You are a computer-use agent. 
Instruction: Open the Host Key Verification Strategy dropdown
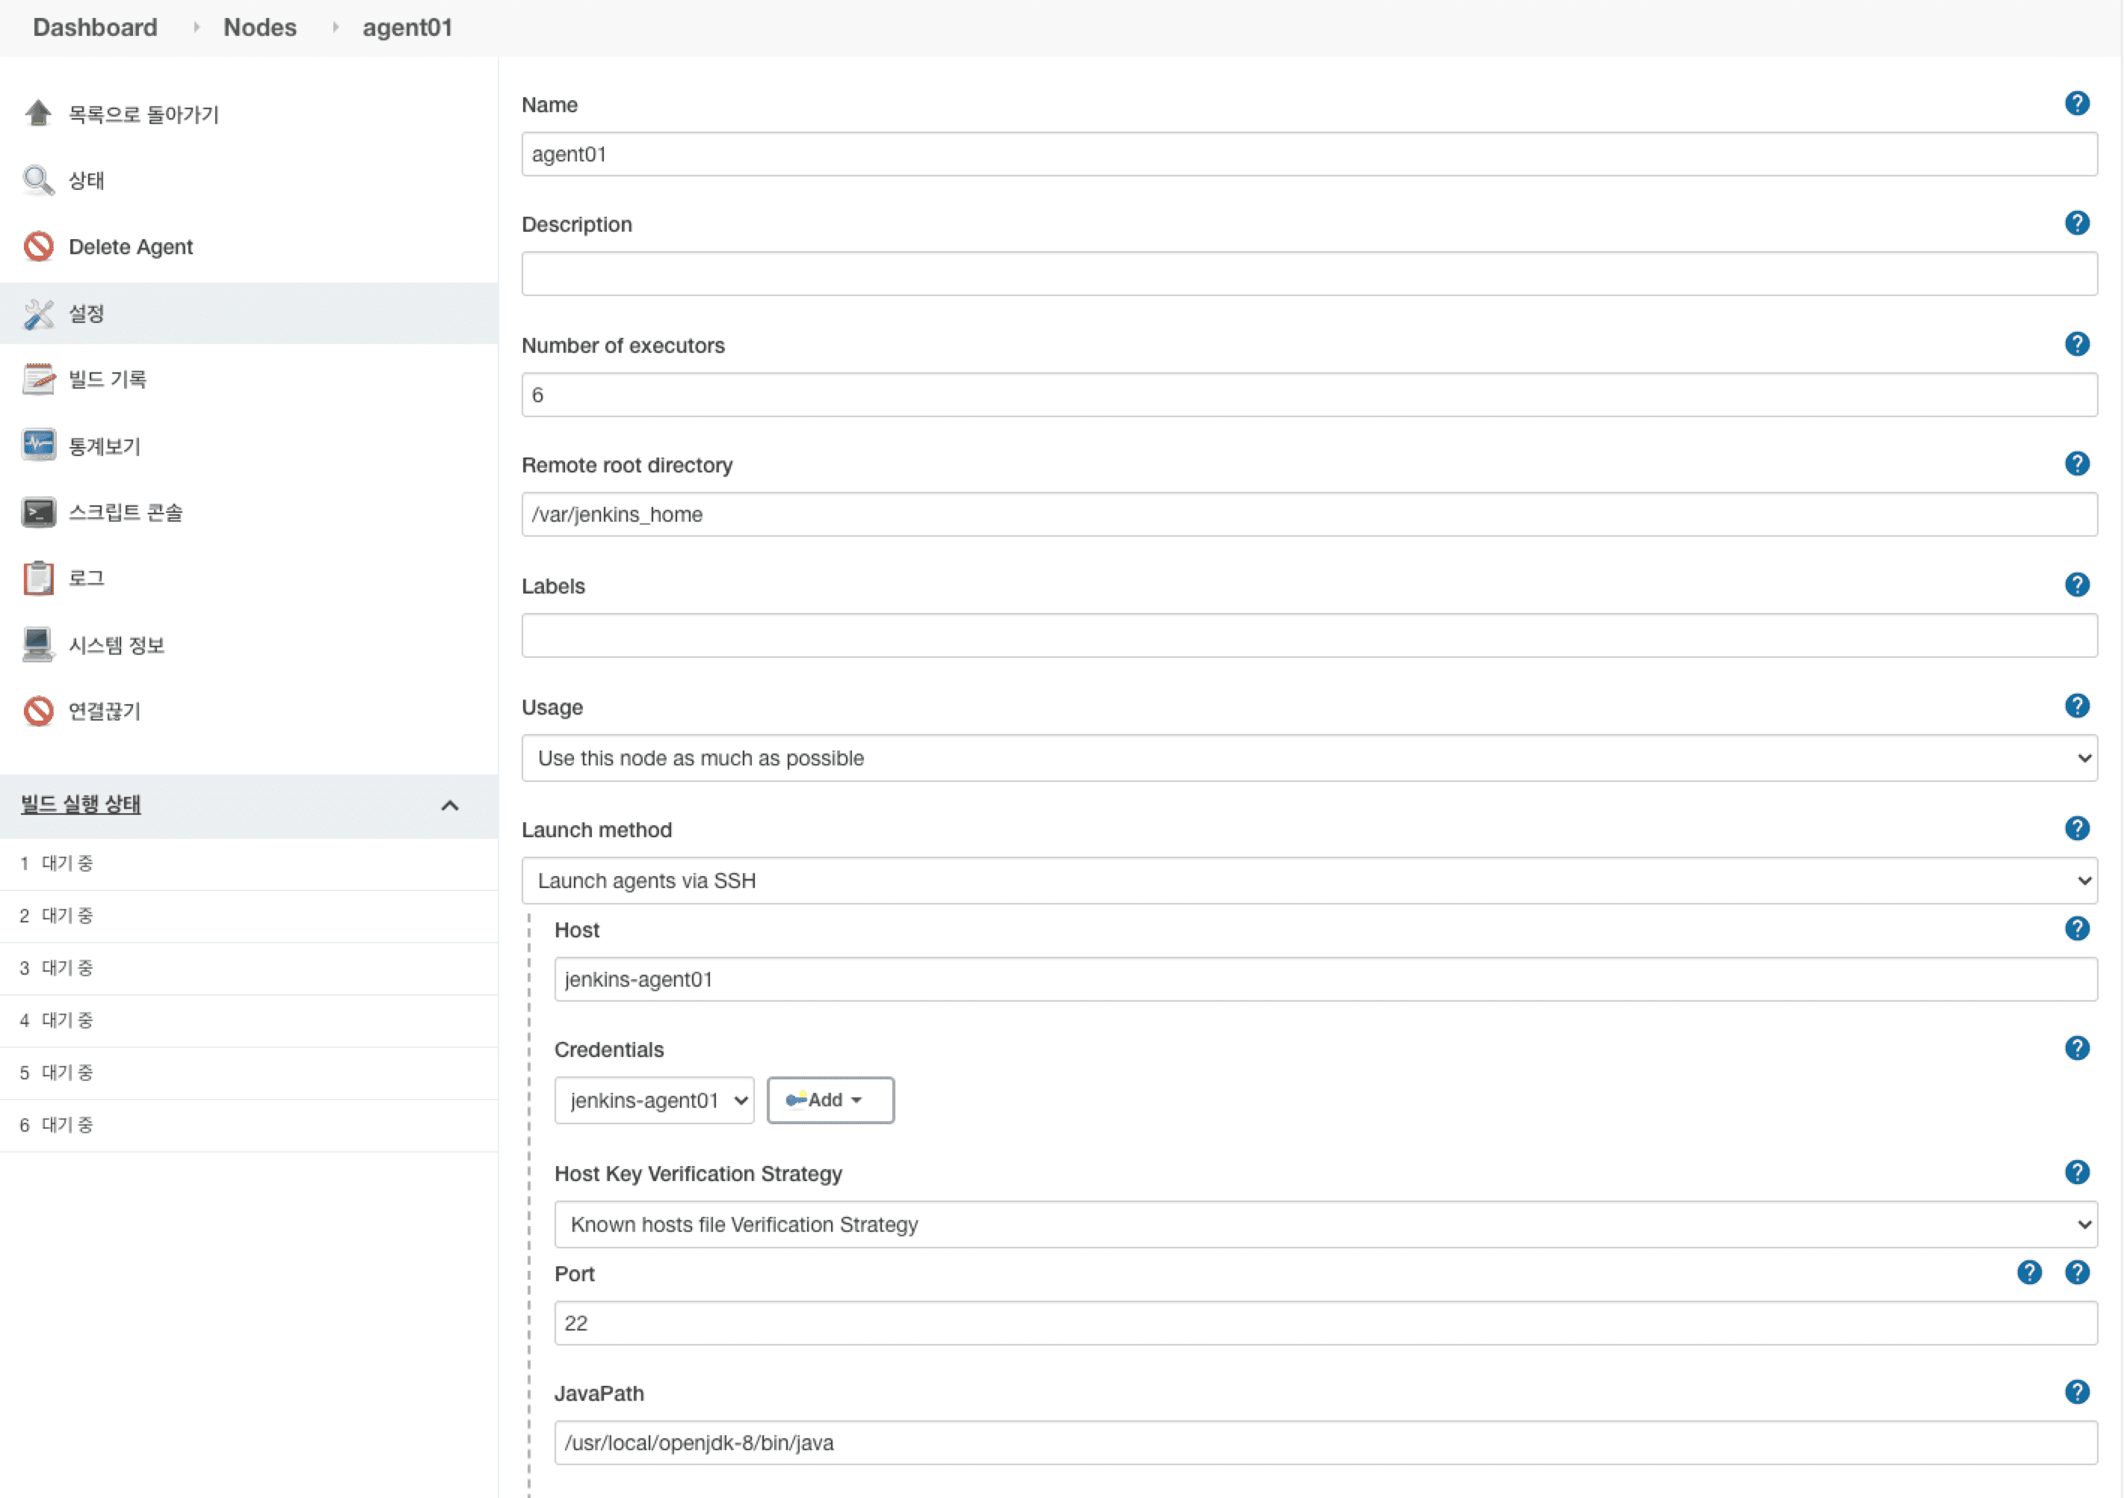pos(1326,1224)
